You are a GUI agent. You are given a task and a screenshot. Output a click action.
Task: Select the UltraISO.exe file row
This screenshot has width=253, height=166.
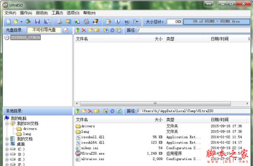click(x=163, y=153)
